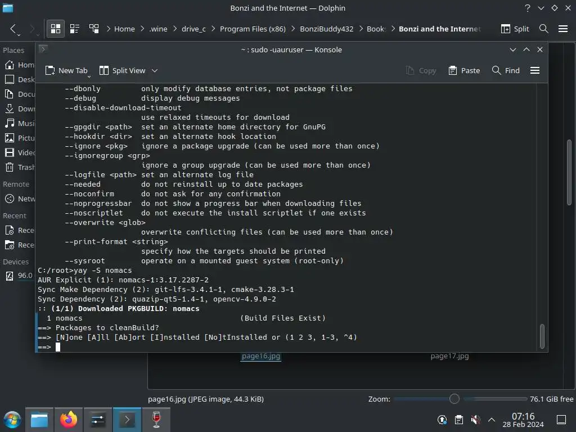The image size is (576, 432).
Task: Click Konsole title bar terminal icon
Action: (x=43, y=49)
